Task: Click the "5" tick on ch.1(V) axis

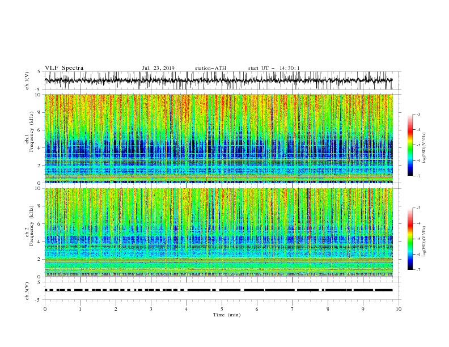Action: click(39, 71)
